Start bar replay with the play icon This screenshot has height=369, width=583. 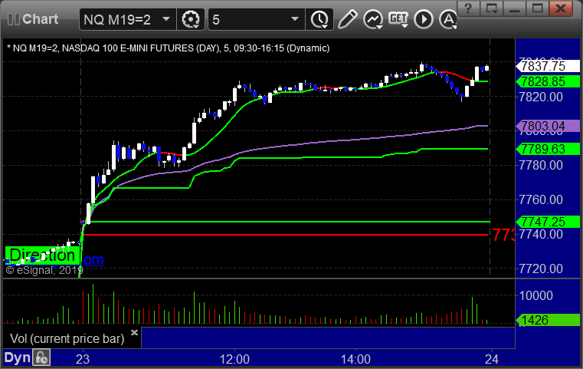pyautogui.click(x=424, y=19)
